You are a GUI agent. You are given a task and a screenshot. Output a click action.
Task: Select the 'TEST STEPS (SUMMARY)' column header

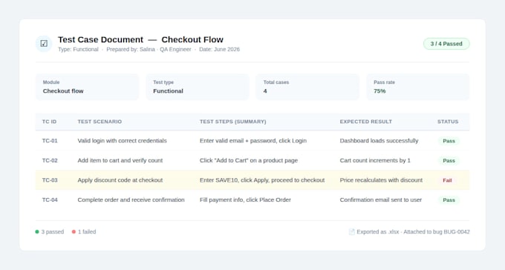coord(233,122)
